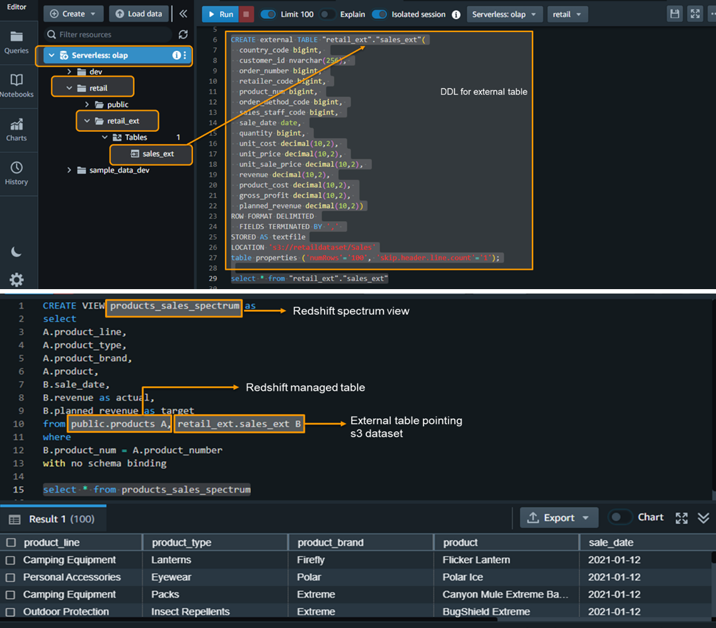Click the Run query button
Viewport: 716px width, 628px height.
pos(220,14)
